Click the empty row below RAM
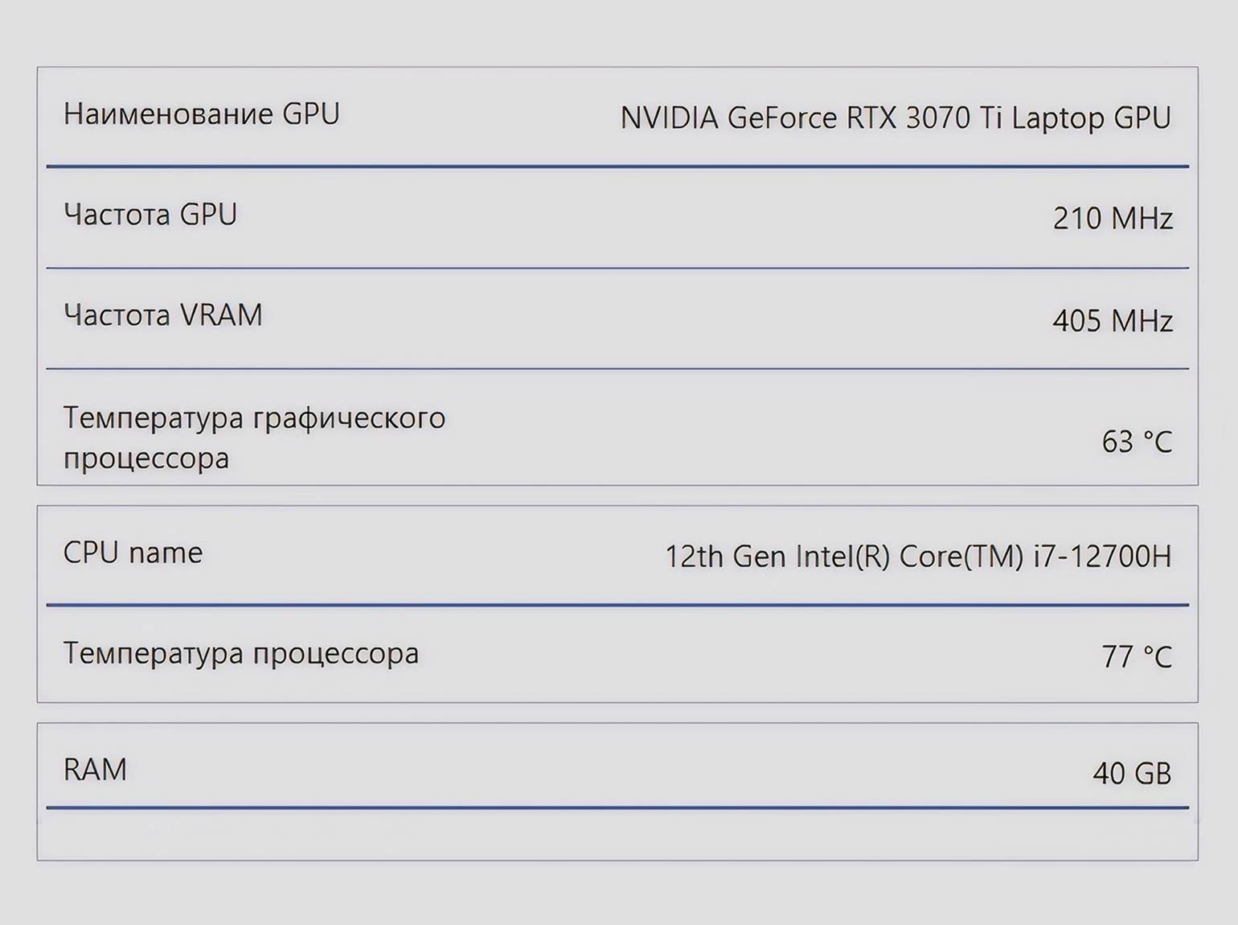 [617, 835]
